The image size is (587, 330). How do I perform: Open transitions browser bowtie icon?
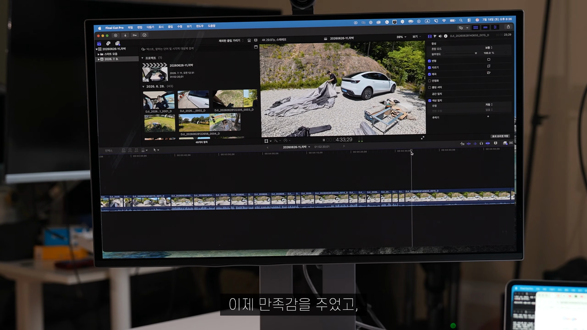511,143
